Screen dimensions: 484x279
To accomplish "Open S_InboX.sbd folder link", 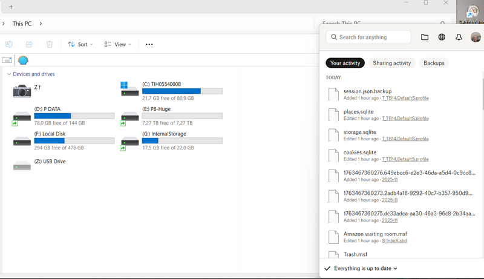I will [394, 241].
